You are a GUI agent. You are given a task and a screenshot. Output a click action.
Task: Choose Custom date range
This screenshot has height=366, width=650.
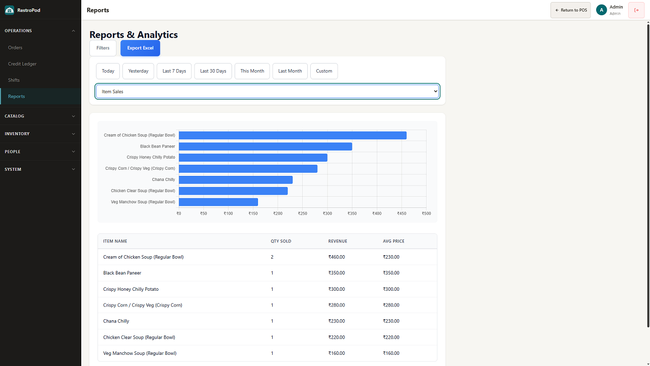(x=324, y=71)
